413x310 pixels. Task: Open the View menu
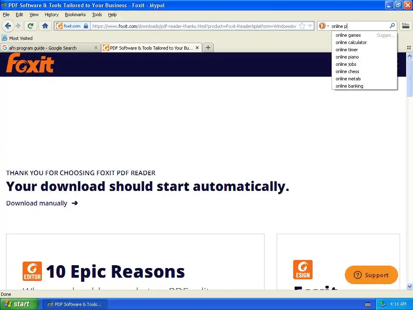34,15
